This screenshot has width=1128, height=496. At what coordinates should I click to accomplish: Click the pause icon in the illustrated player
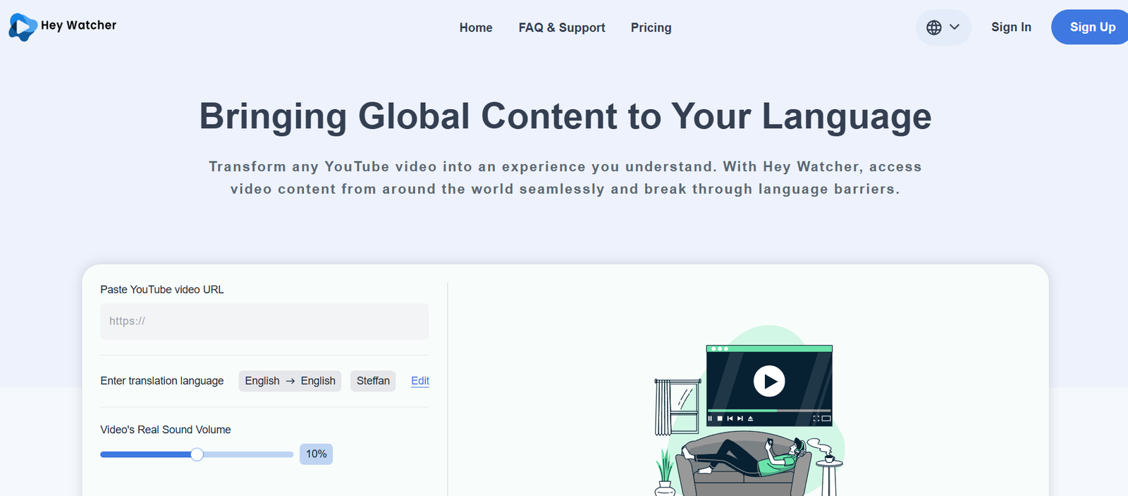click(710, 418)
